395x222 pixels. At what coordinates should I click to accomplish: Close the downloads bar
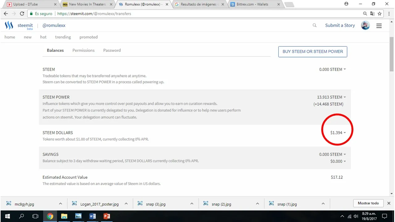pos(389,203)
